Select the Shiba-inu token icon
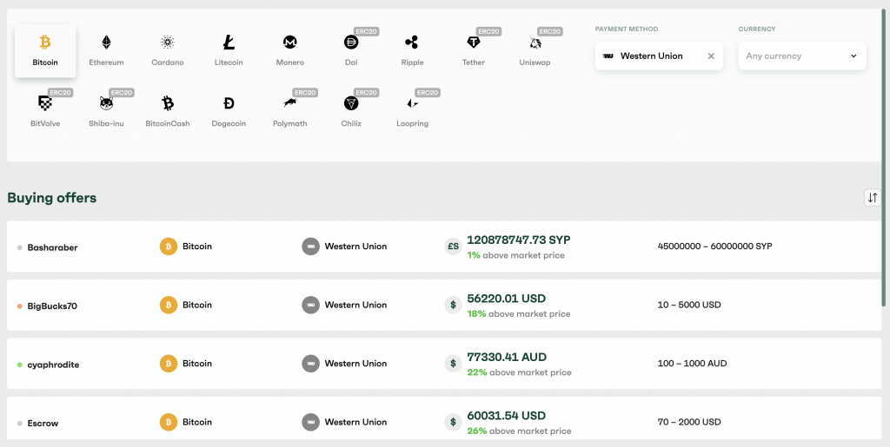Image resolution: width=890 pixels, height=447 pixels. pyautogui.click(x=106, y=103)
